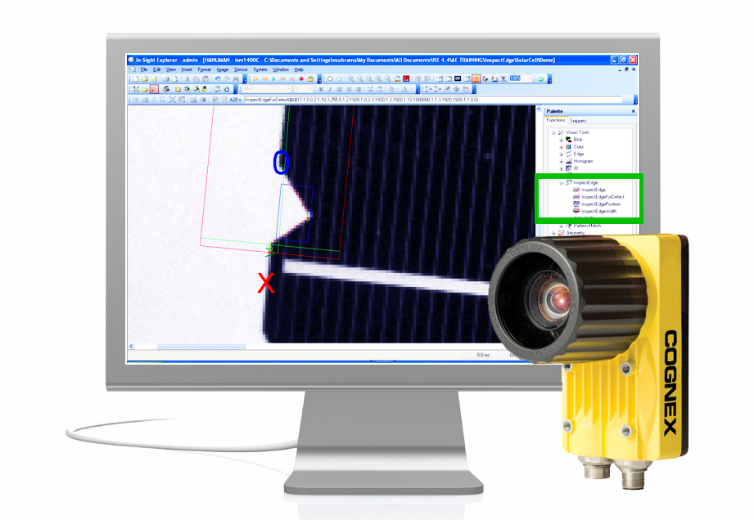Image resolution: width=754 pixels, height=520 pixels.
Task: Click the New job toolbar icon
Action: point(136,78)
